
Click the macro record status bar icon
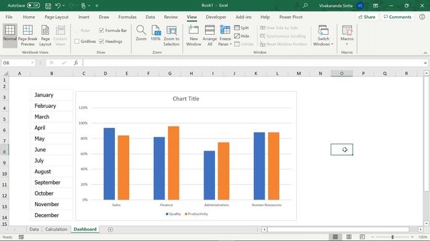coord(21,237)
